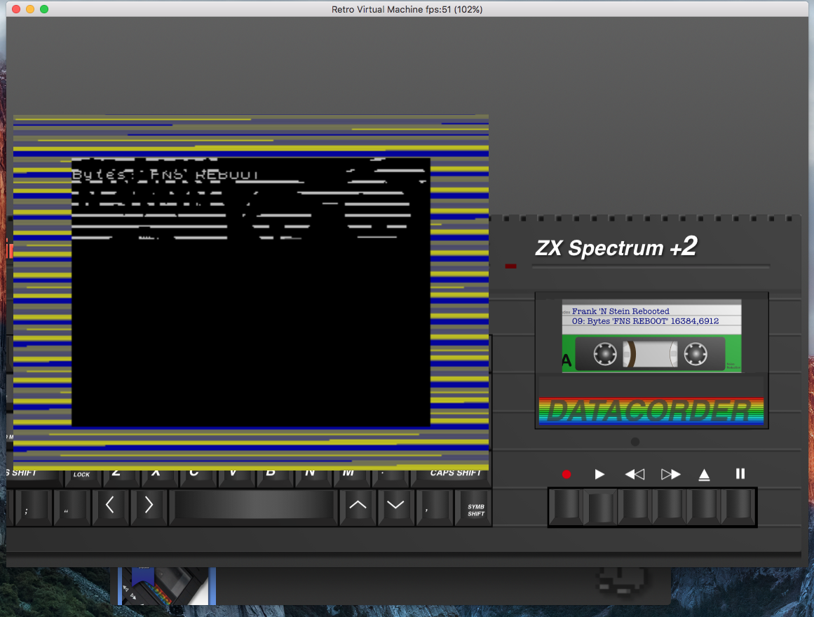Click the right arrow cursor key
The height and width of the screenshot is (617, 814).
(x=149, y=508)
